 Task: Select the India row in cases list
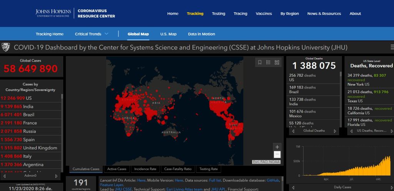pos(30,106)
